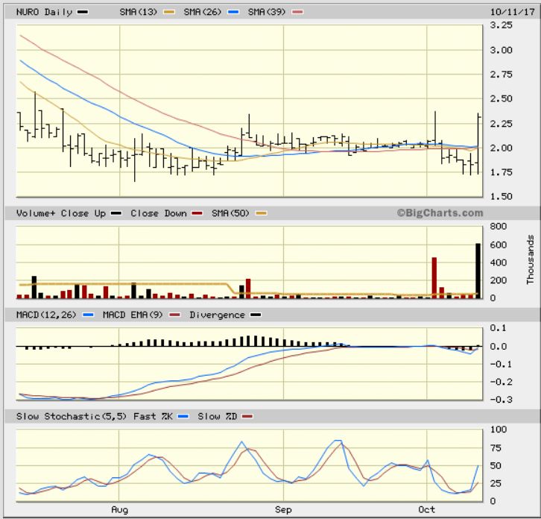Click the Sep month label

(x=283, y=510)
